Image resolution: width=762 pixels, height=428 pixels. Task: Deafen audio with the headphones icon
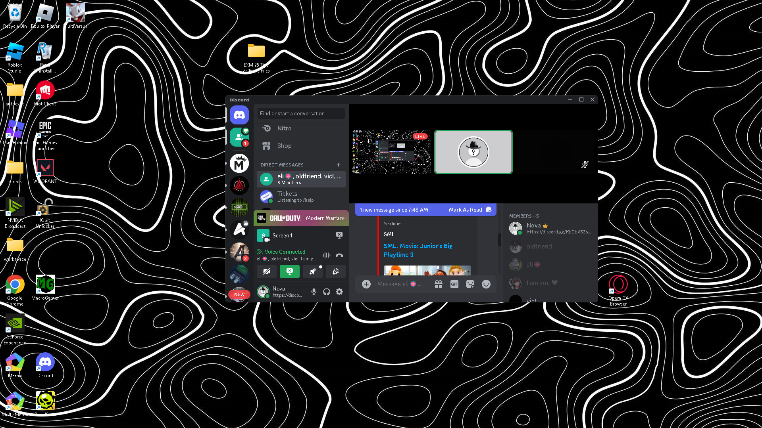point(327,292)
